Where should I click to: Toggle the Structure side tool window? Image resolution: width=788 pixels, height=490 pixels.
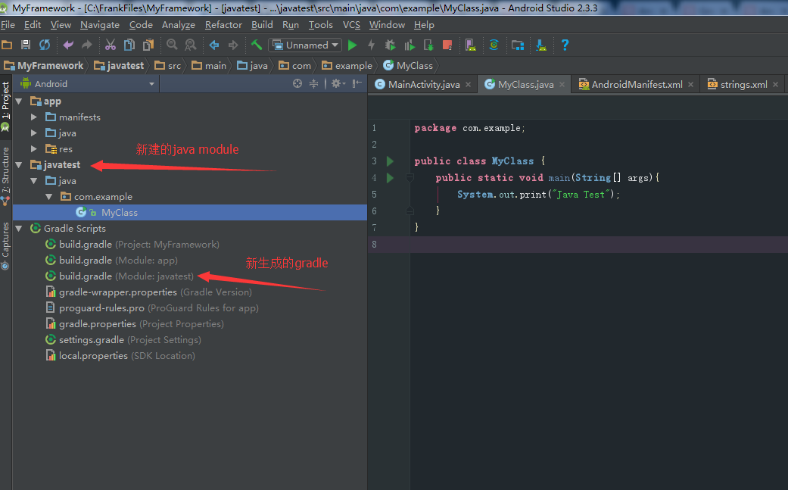pyautogui.click(x=5, y=176)
